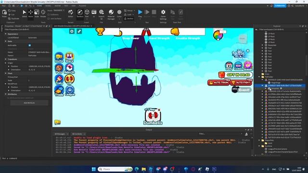Viewport: 308px width, 173px height.
Task: Activate the Scale tool
Action: point(37,14)
